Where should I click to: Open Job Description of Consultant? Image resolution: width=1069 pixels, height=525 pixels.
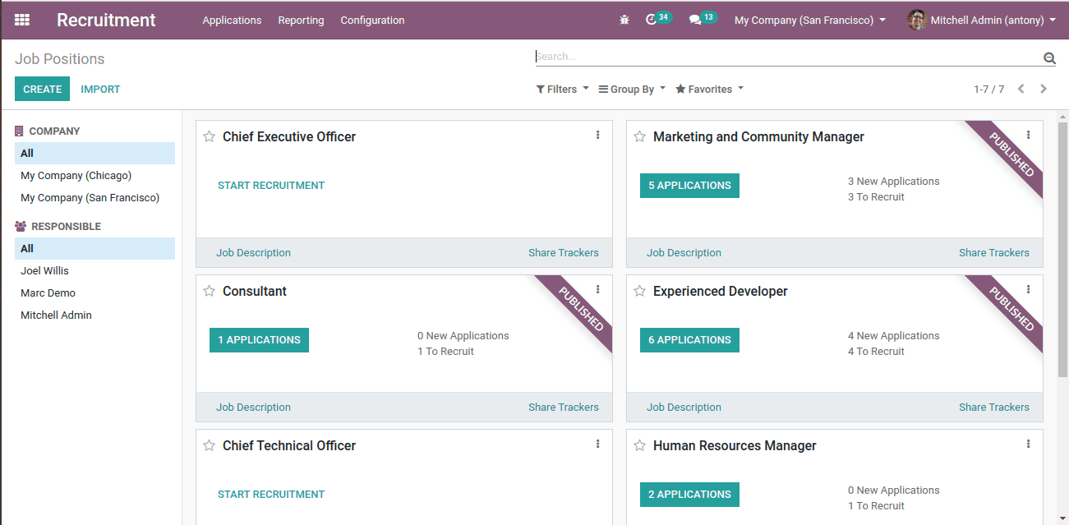click(253, 408)
